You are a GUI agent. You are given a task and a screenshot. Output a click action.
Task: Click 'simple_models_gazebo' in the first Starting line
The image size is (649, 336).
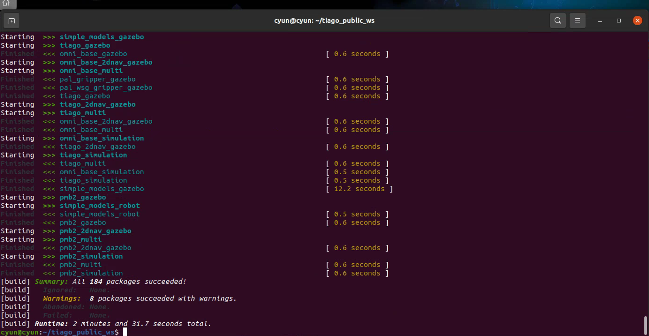coord(102,37)
